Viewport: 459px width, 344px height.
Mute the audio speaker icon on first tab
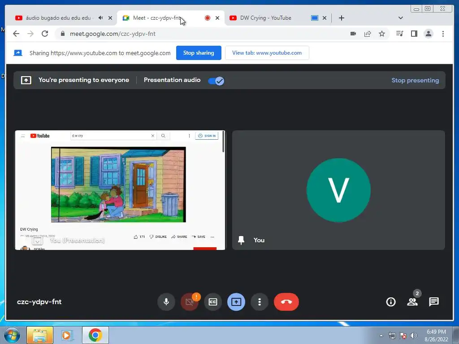pos(101,18)
